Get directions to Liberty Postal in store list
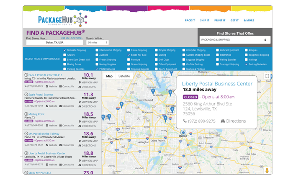Image resolution: width=293 pixels, height=180 pixels. pos(87,165)
